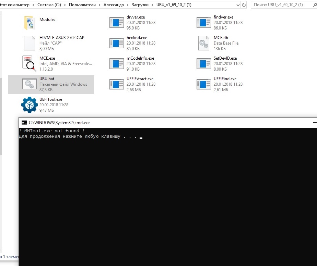The width and height of the screenshot is (317, 266).
Task: Click the mCodeInfo.exe file name
Action: (140, 58)
